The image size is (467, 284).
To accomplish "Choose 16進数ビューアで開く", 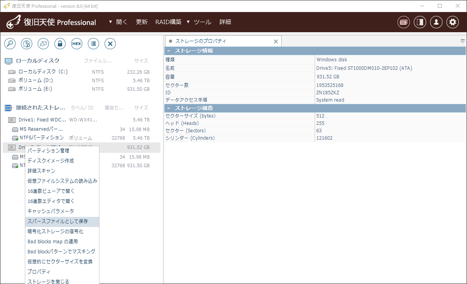I will (62, 191).
